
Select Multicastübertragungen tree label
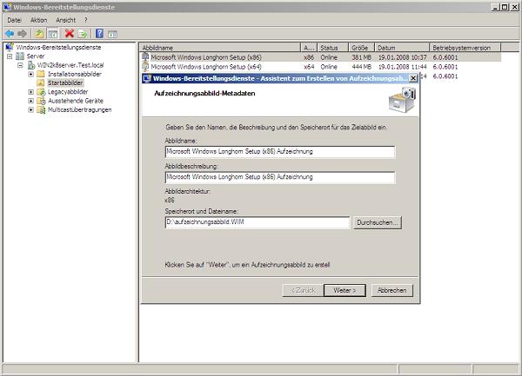tap(79, 109)
